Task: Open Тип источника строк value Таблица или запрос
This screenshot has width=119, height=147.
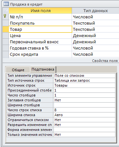Action: [x=84, y=80]
